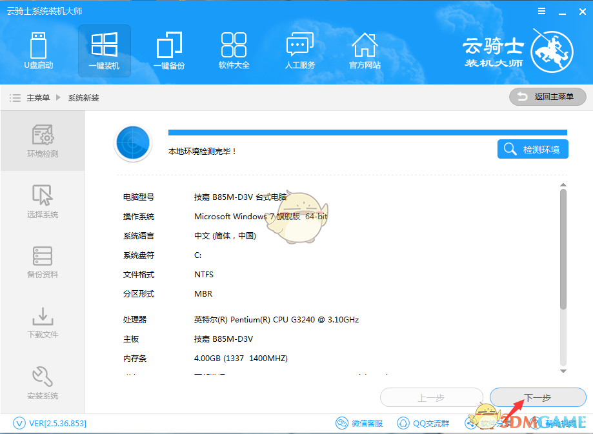Click 返回主菜单 return to main menu
Screen dimensions: 593x434
pos(547,97)
